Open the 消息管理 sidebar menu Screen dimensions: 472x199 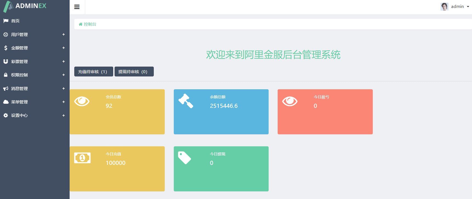click(35, 88)
